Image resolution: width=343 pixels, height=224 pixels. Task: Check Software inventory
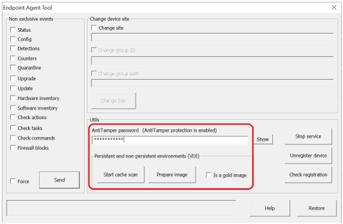coord(13,108)
